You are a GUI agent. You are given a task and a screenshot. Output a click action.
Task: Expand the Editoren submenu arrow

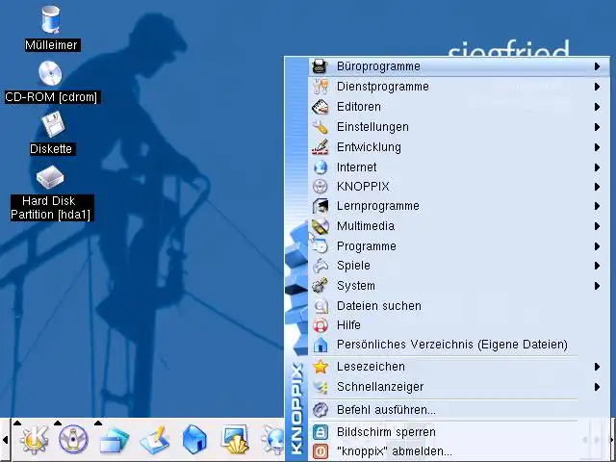pyautogui.click(x=597, y=107)
